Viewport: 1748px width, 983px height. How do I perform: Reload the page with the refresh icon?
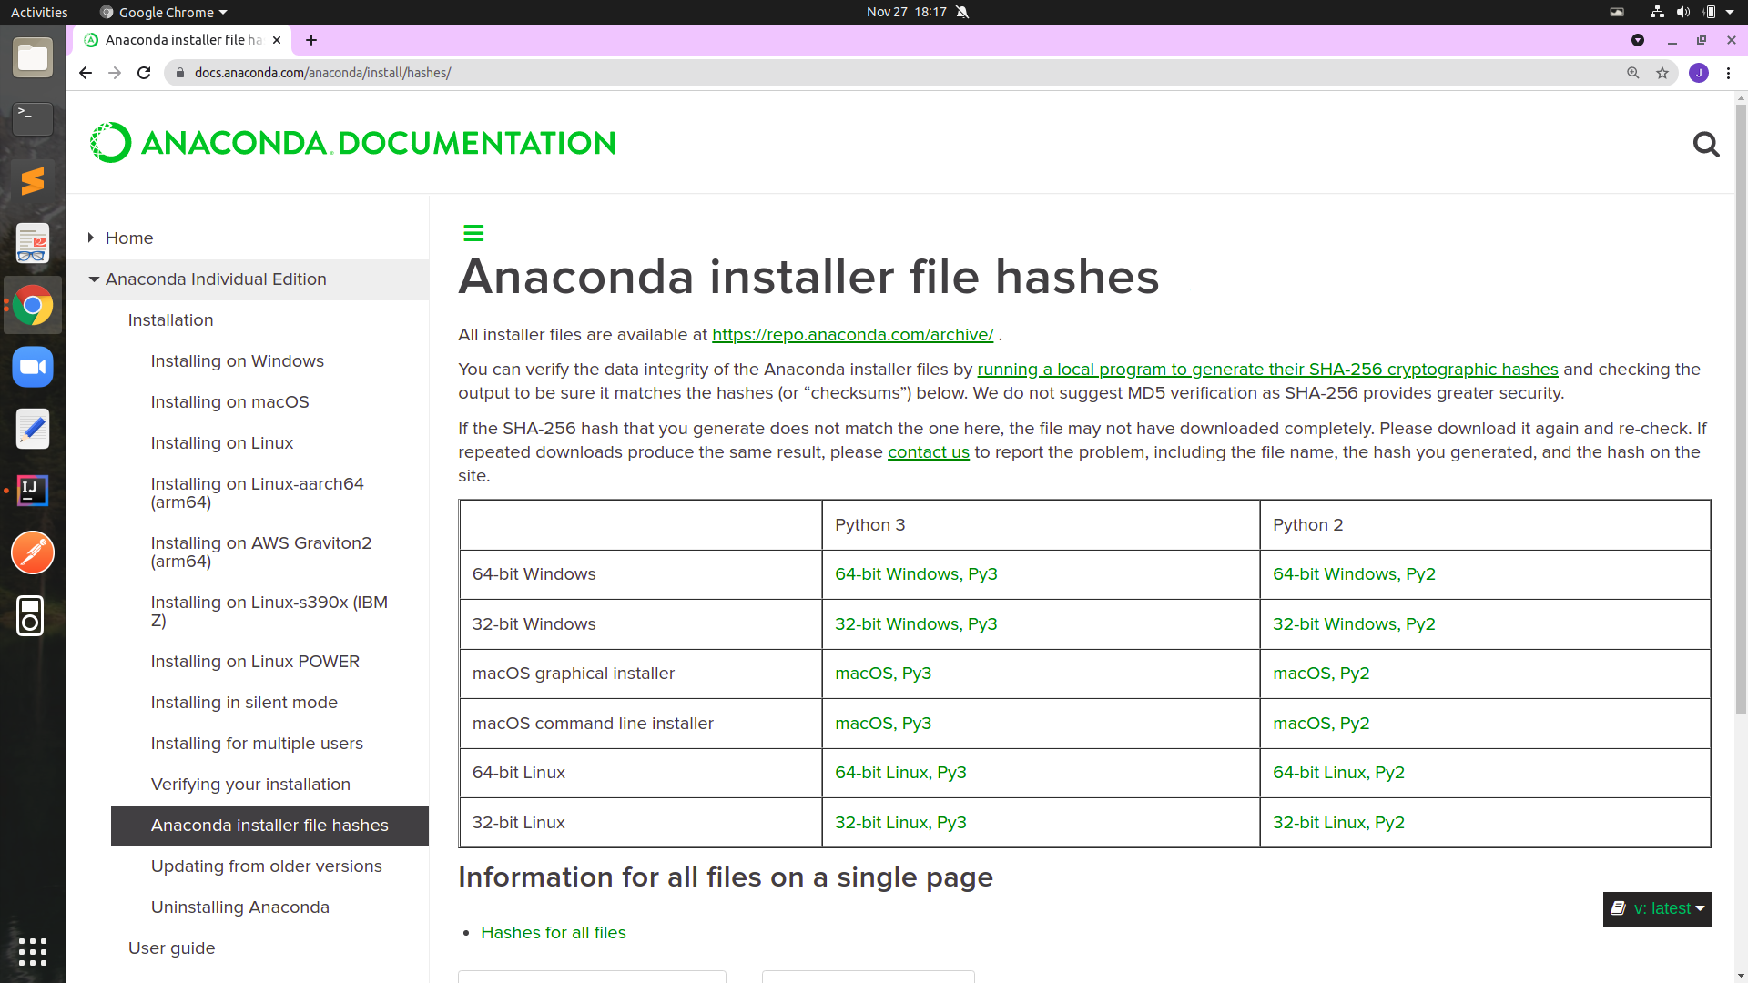pos(144,73)
